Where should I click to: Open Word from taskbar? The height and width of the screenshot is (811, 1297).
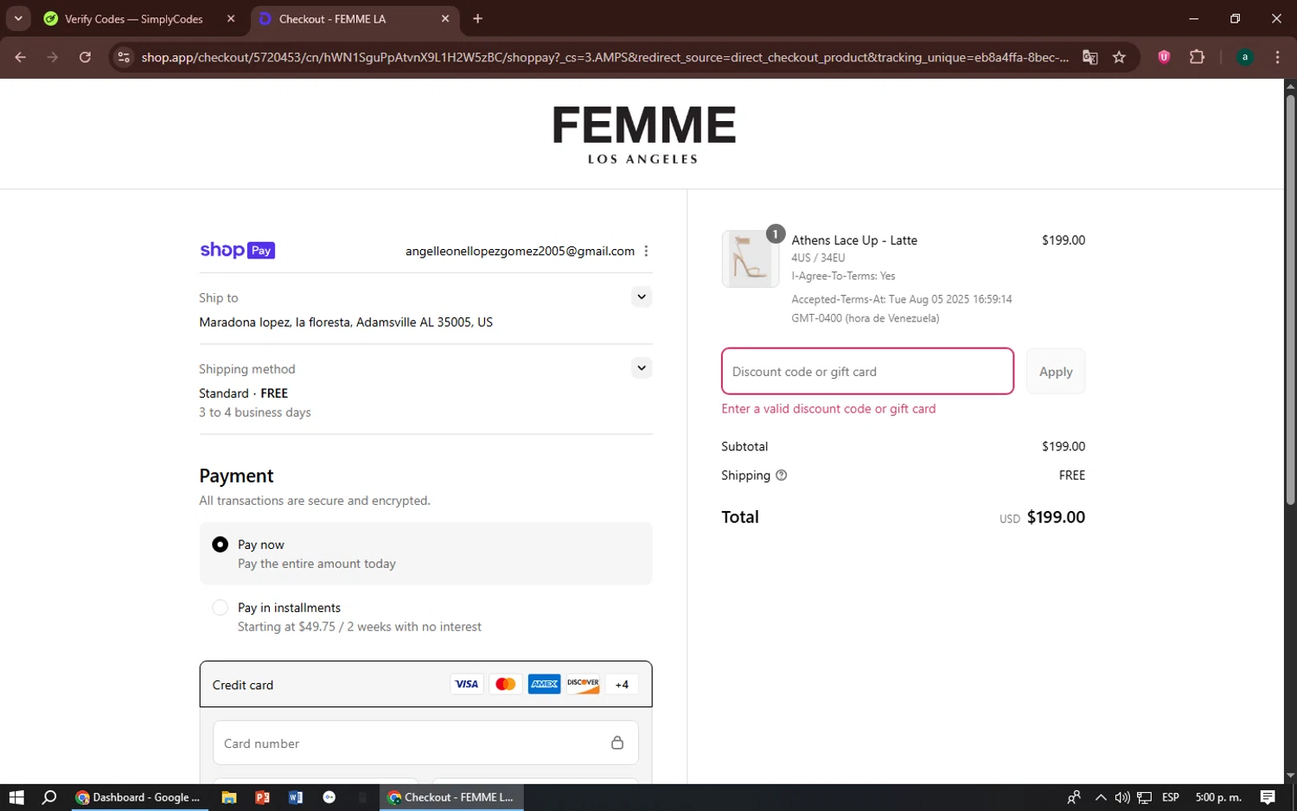(296, 797)
